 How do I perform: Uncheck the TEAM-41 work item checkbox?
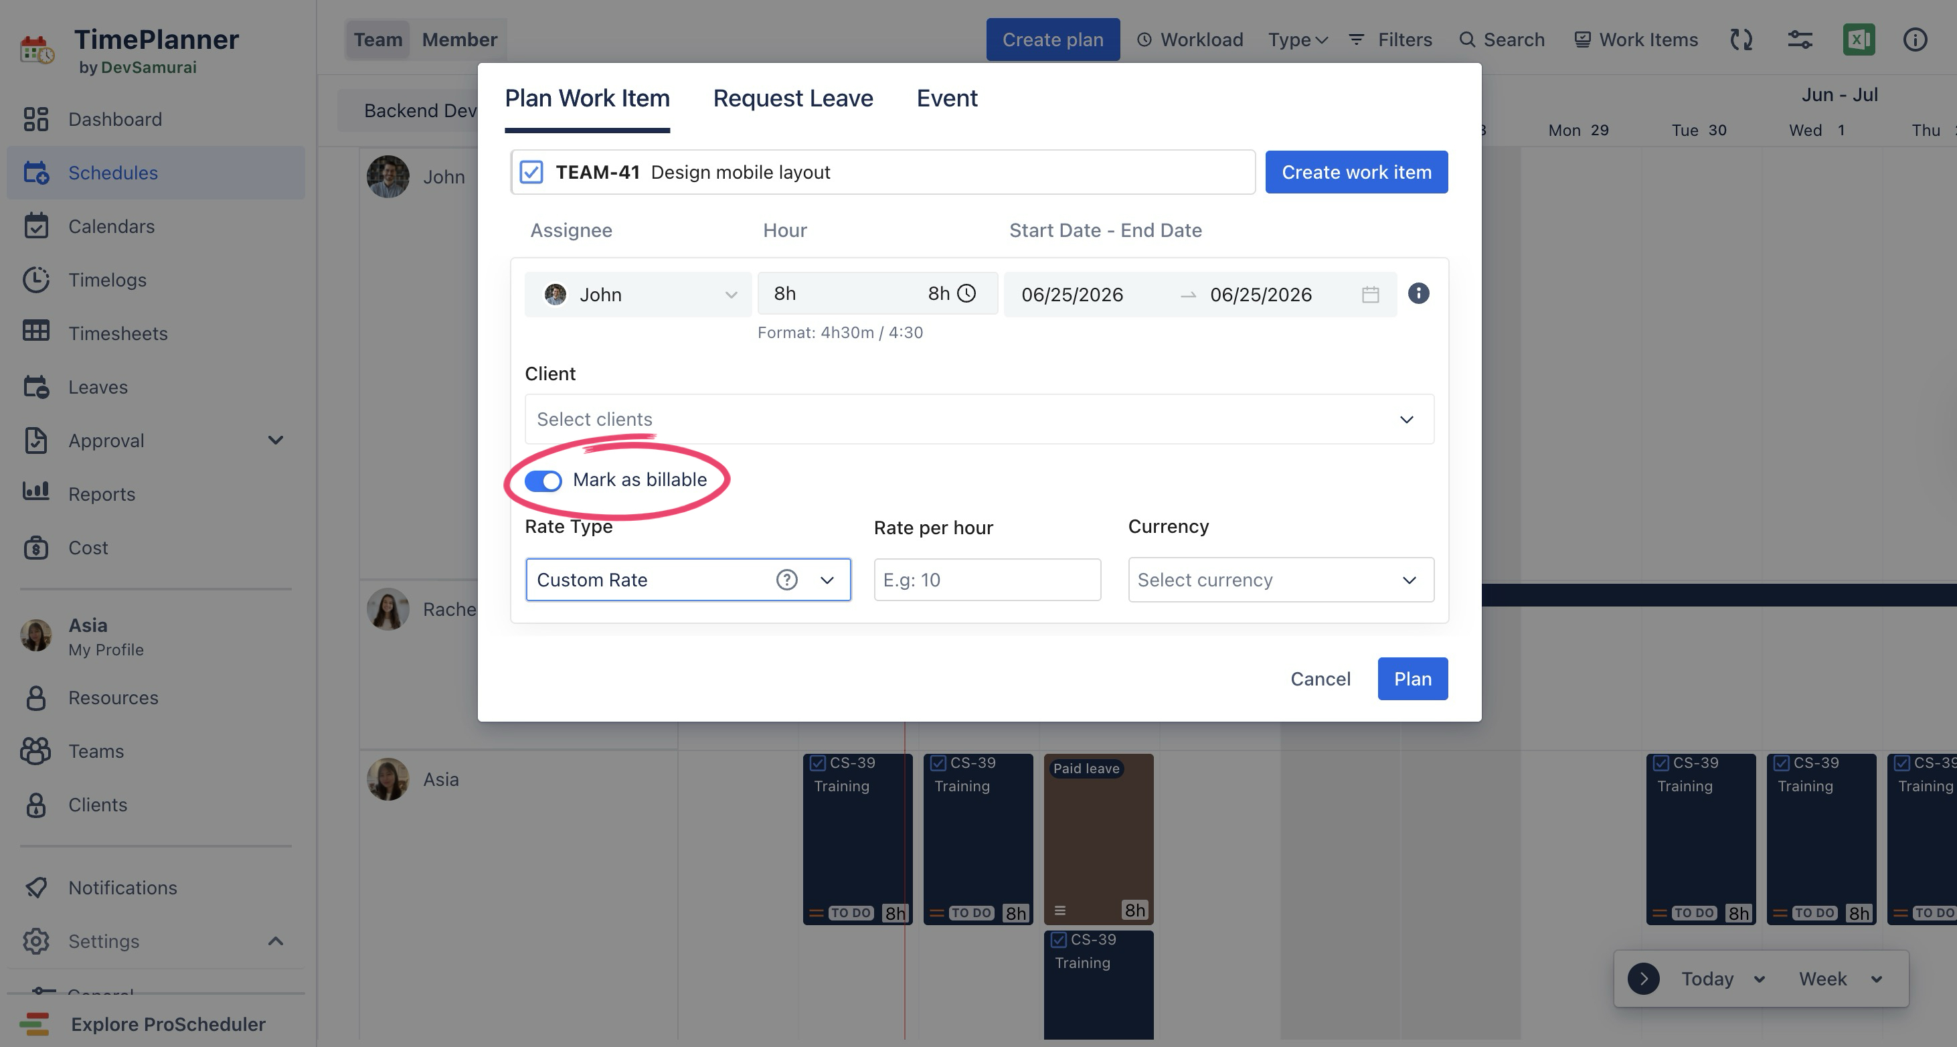(x=531, y=172)
